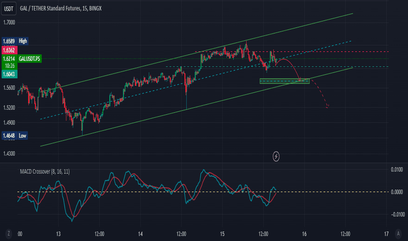
Task: Click the 1.7000 price axis label
Action: tap(9, 22)
